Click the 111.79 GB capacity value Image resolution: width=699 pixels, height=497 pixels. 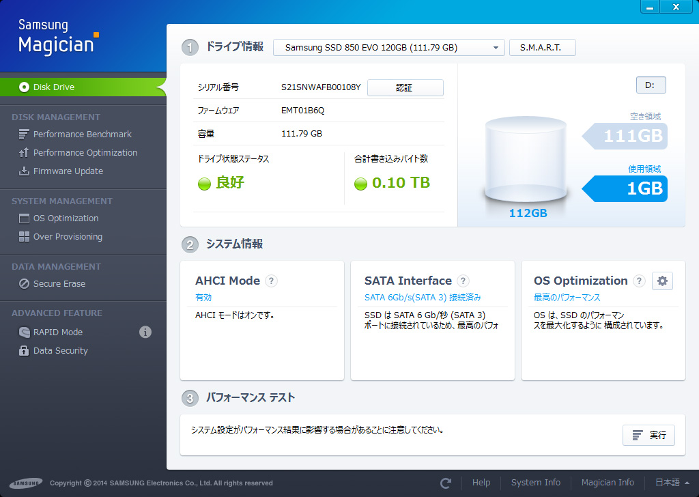[x=302, y=134]
